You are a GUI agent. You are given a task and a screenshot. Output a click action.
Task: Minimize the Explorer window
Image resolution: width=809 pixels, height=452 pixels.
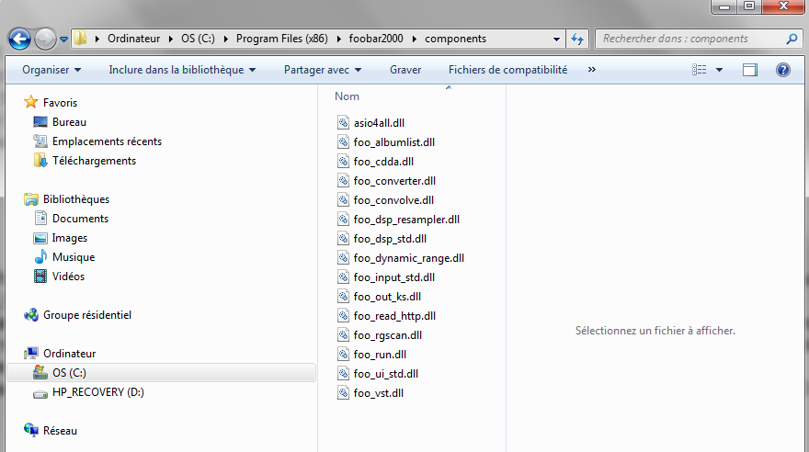724,6
